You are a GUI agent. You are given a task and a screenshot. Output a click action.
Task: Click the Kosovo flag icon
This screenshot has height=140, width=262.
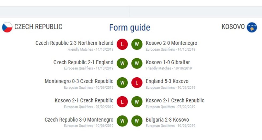coord(252,27)
